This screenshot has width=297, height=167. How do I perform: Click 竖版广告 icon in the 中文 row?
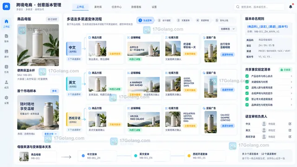(204, 38)
